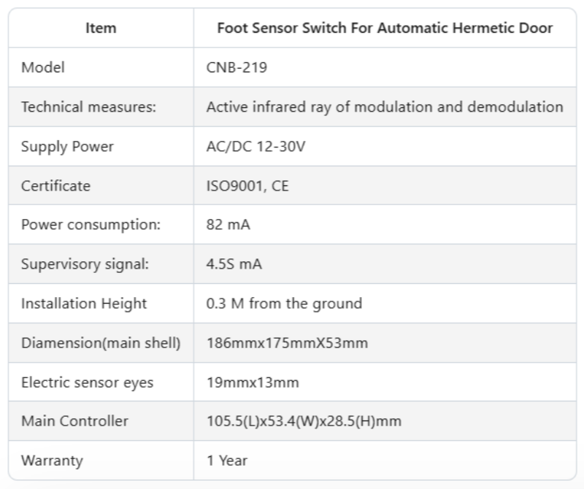Click the '82 mA' value cell
The width and height of the screenshot is (584, 489).
click(x=228, y=225)
